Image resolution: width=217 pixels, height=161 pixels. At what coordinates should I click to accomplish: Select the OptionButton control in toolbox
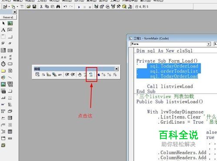[10, 43]
